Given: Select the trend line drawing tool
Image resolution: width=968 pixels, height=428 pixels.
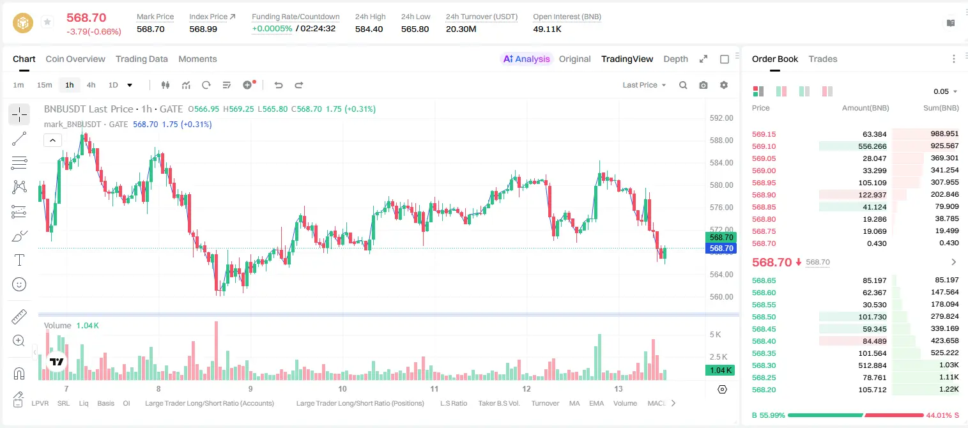Looking at the screenshot, I should 19,139.
